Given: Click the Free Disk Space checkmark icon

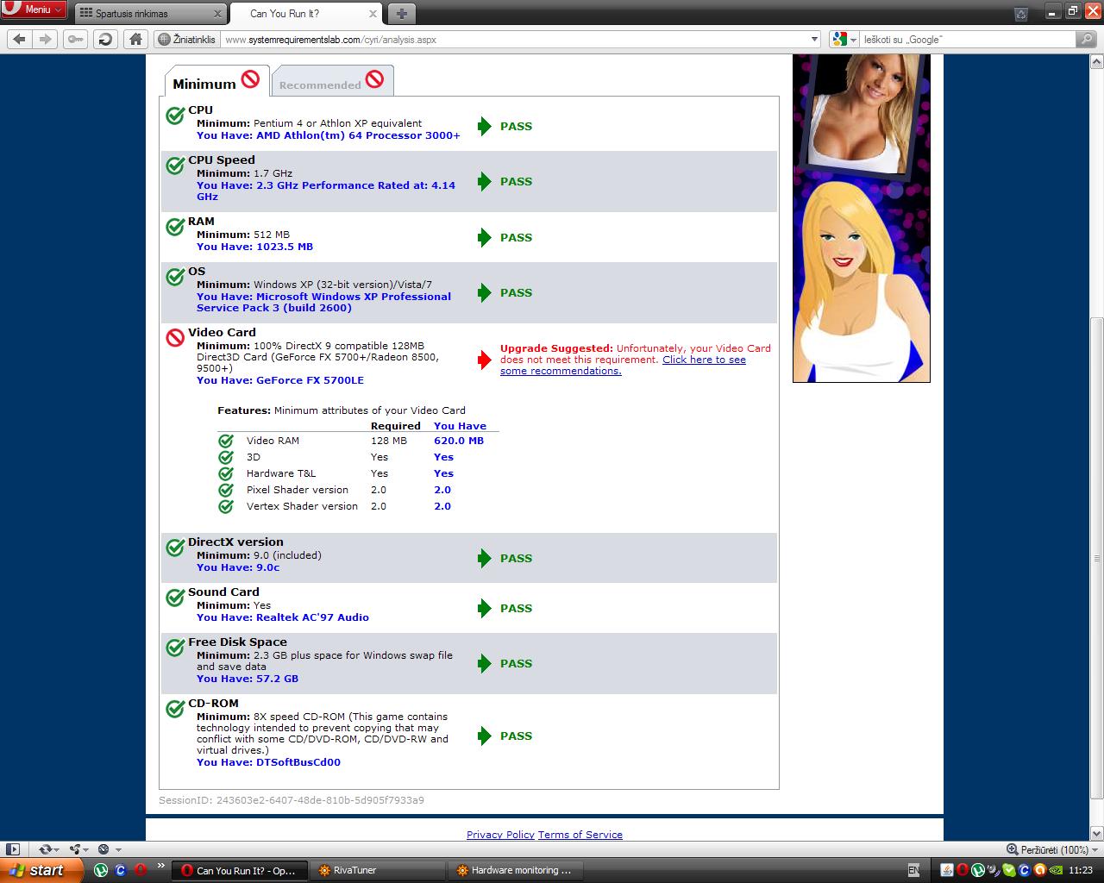Looking at the screenshot, I should pyautogui.click(x=175, y=647).
